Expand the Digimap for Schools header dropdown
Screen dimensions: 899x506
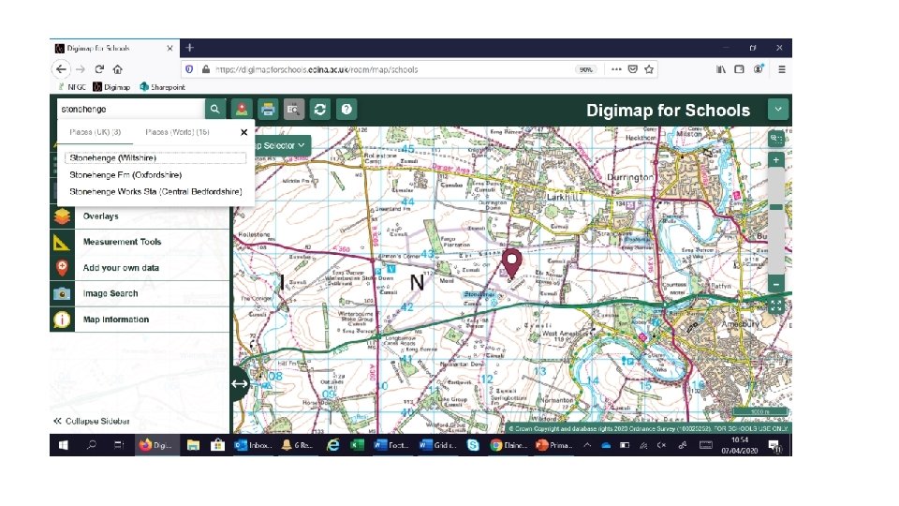(x=778, y=109)
